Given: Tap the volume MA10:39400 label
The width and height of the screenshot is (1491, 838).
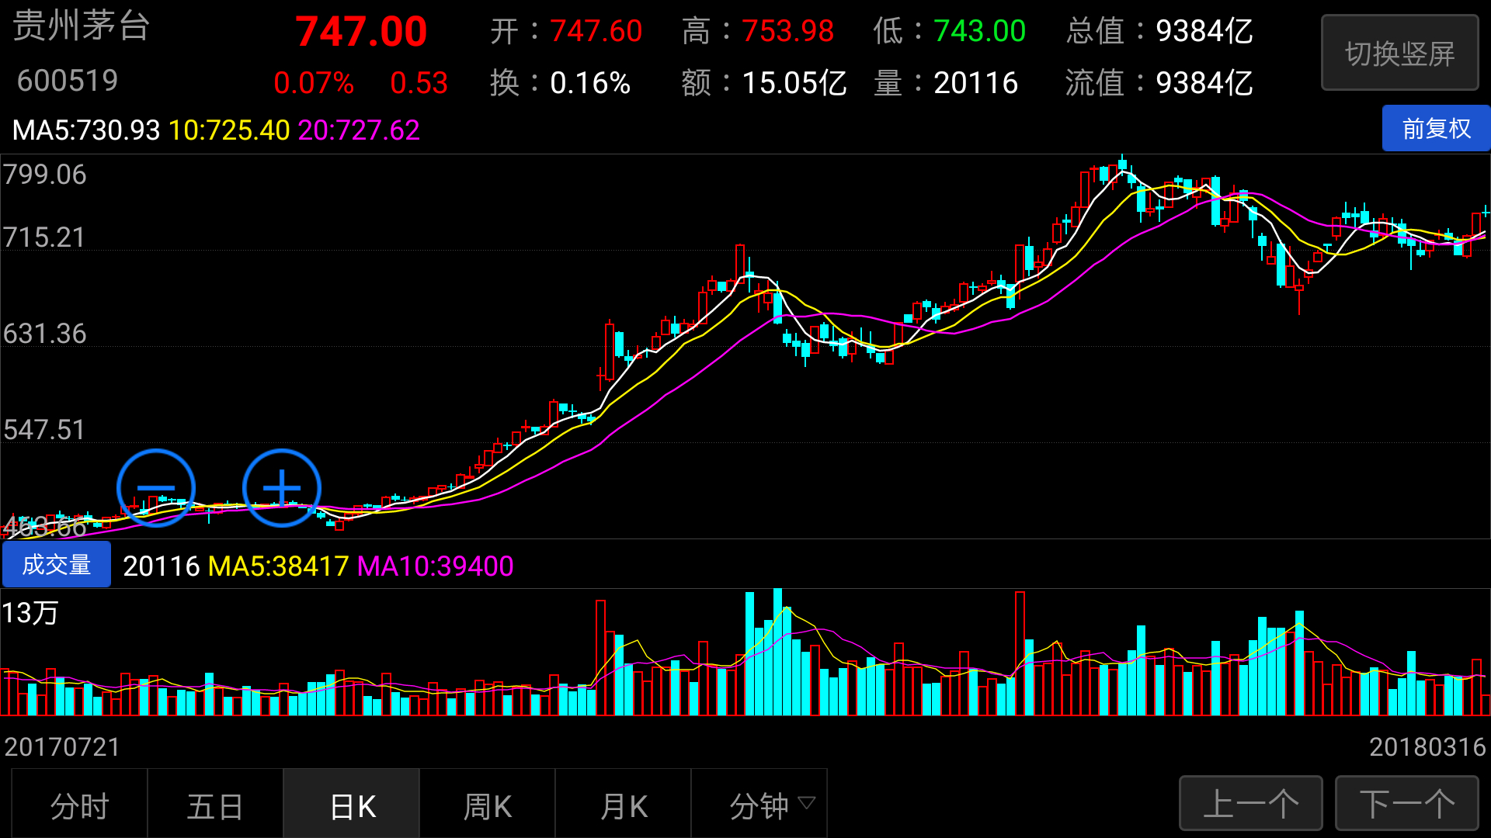Looking at the screenshot, I should pyautogui.click(x=435, y=566).
